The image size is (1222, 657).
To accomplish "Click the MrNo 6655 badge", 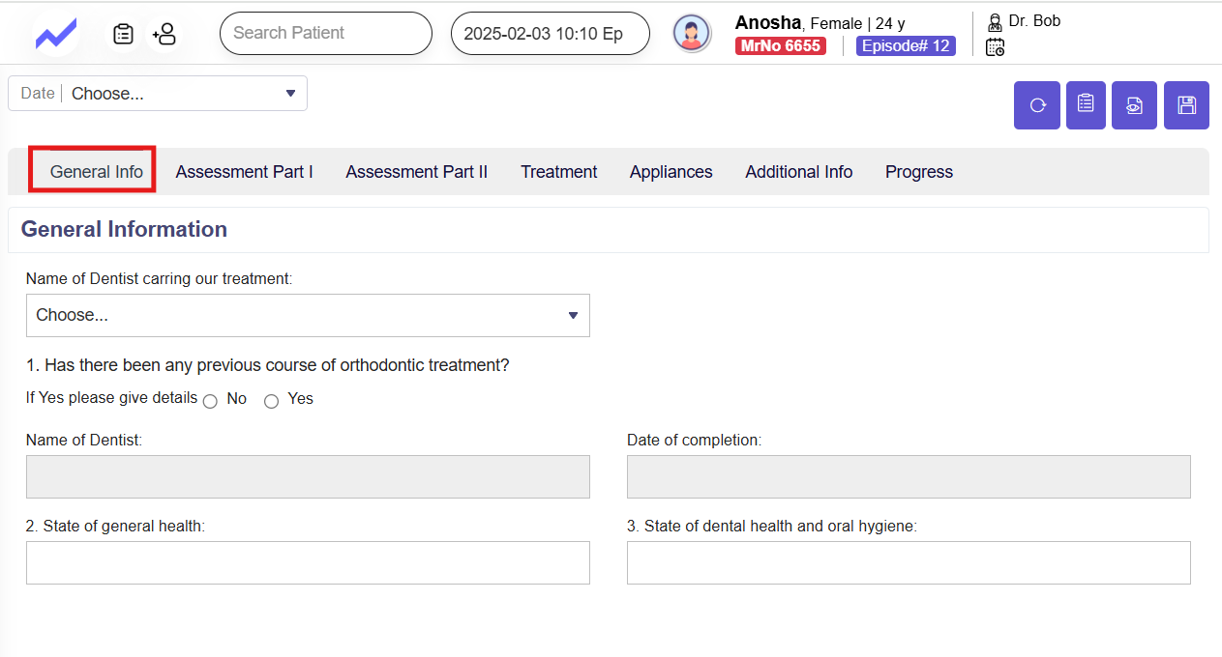I will click(780, 46).
